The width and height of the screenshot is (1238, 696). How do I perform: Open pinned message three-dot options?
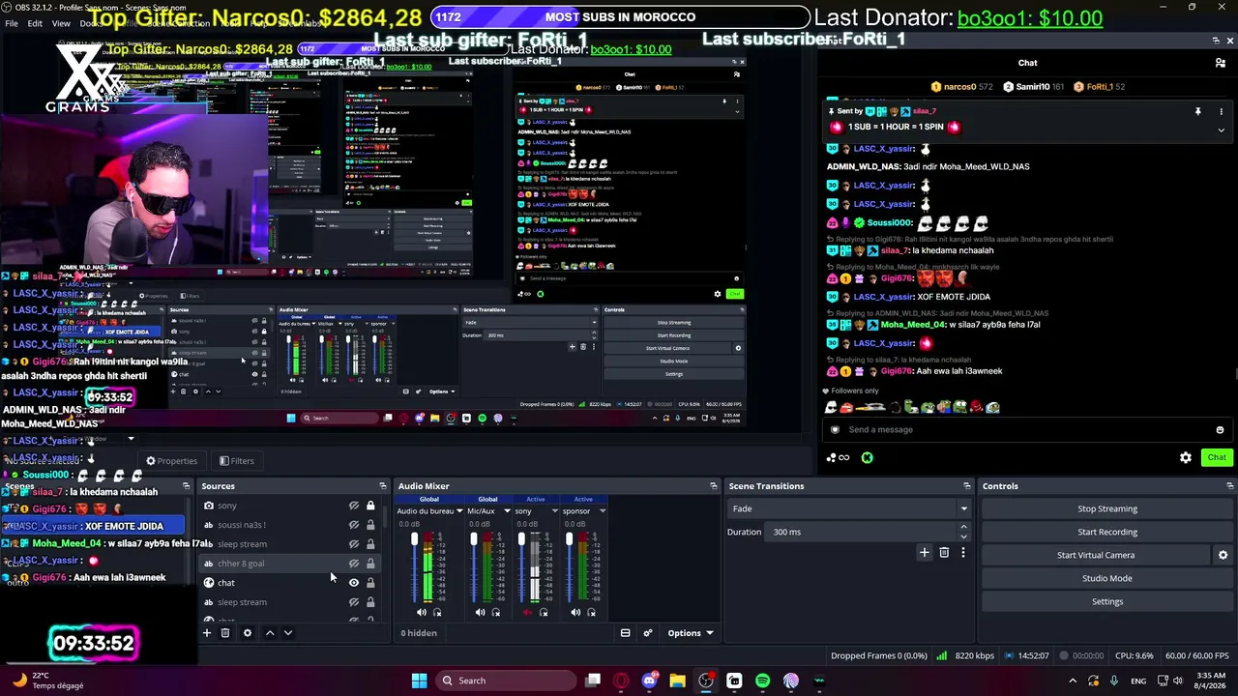click(1221, 112)
